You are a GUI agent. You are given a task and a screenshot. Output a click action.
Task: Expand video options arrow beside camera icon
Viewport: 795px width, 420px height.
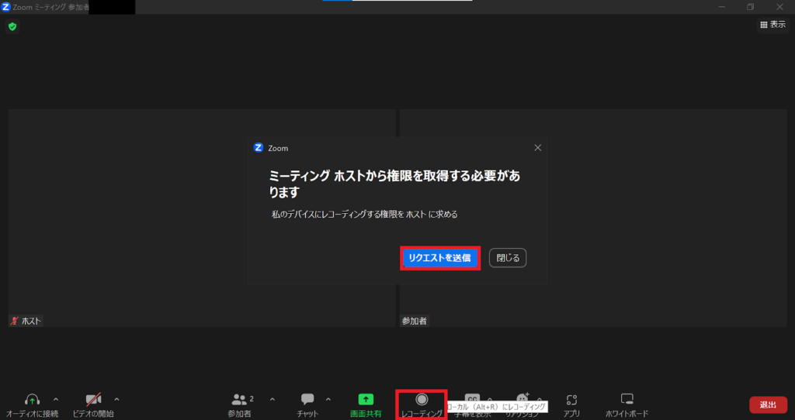tap(116, 399)
